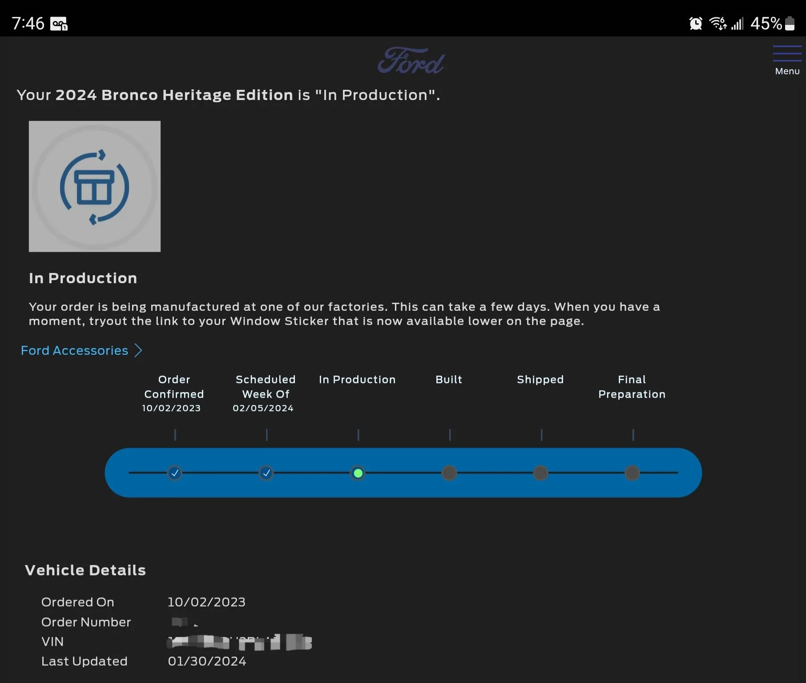Tap the In Production timeline label
The image size is (806, 683).
click(357, 379)
